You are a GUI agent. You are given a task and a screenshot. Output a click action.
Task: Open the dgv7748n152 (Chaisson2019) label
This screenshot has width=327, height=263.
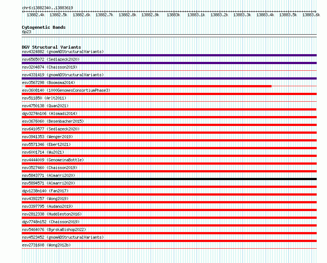point(51,222)
